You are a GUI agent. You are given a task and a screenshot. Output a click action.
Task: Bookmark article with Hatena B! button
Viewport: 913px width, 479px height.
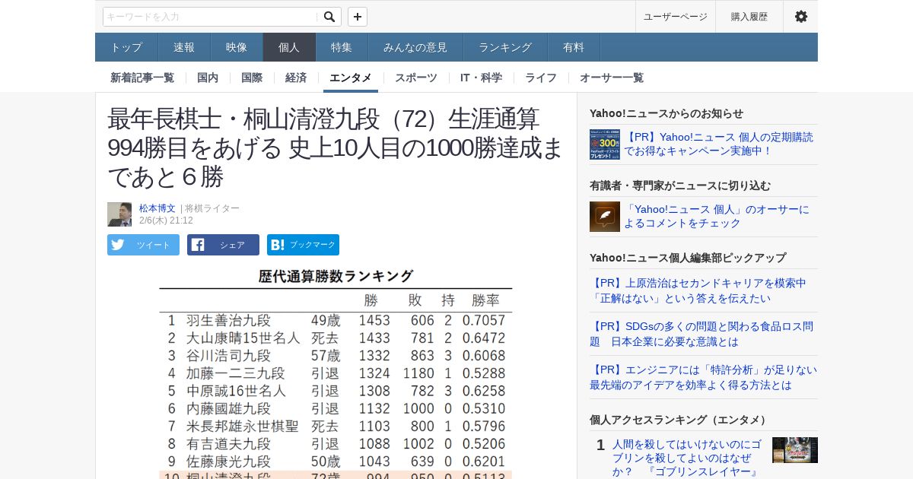[303, 245]
